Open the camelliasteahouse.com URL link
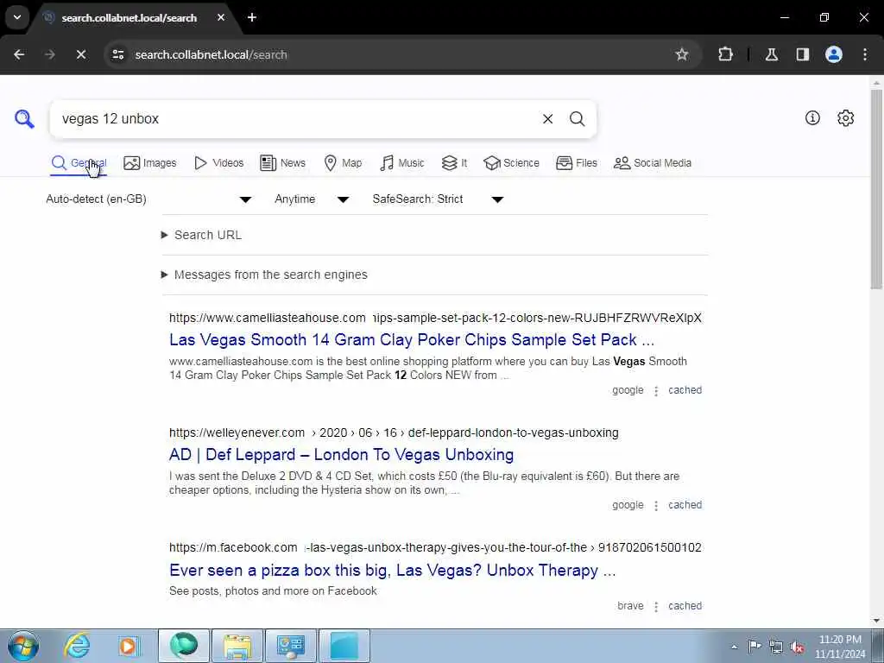 click(435, 318)
